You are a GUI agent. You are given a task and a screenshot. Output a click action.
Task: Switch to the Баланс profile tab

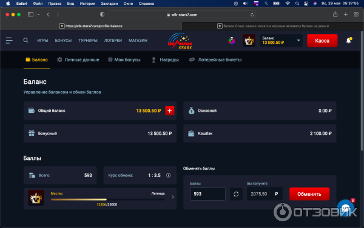click(36, 60)
